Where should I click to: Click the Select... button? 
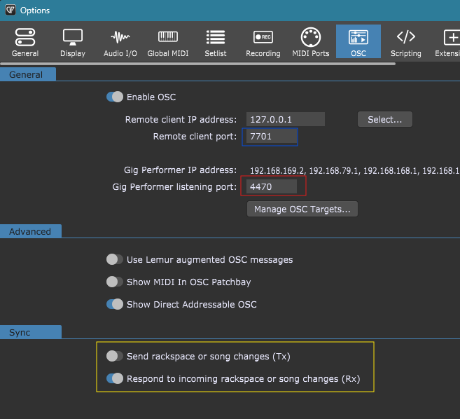point(384,120)
